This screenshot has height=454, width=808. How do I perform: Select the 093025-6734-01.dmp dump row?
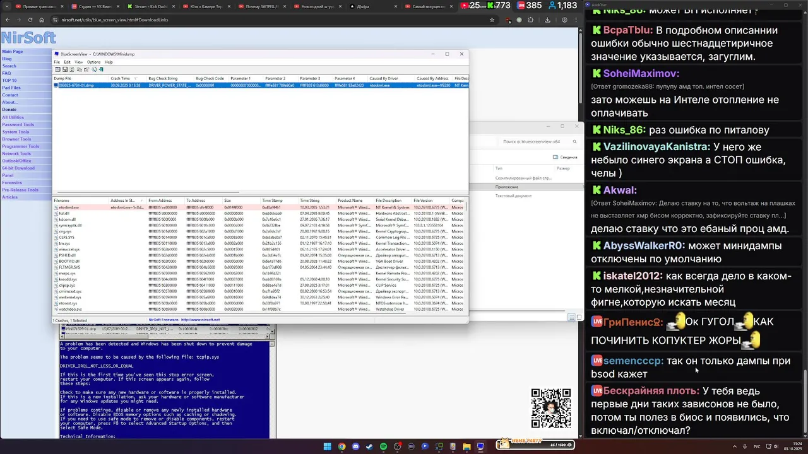(x=261, y=85)
